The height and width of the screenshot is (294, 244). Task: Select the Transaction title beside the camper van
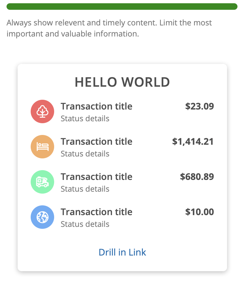pyautogui.click(x=97, y=177)
